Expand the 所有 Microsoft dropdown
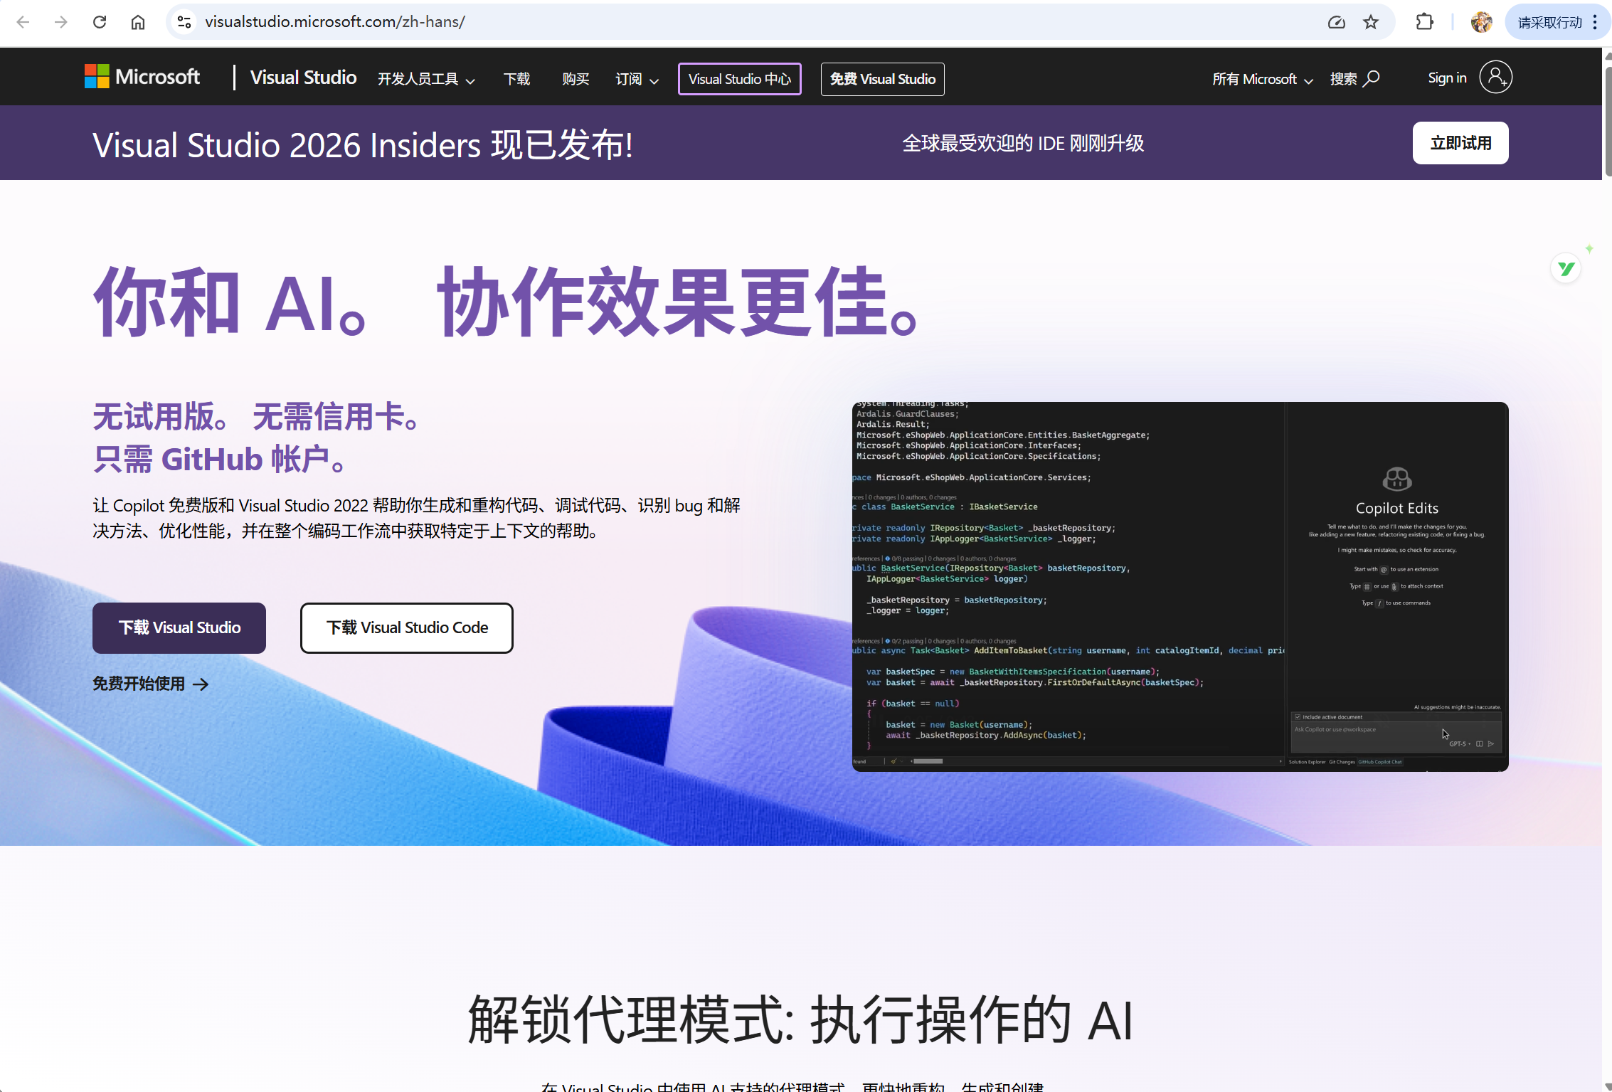 1263,79
